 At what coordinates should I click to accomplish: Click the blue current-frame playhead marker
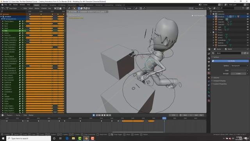pyautogui.click(x=164, y=118)
